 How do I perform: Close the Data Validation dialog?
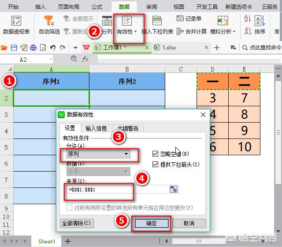[203, 115]
